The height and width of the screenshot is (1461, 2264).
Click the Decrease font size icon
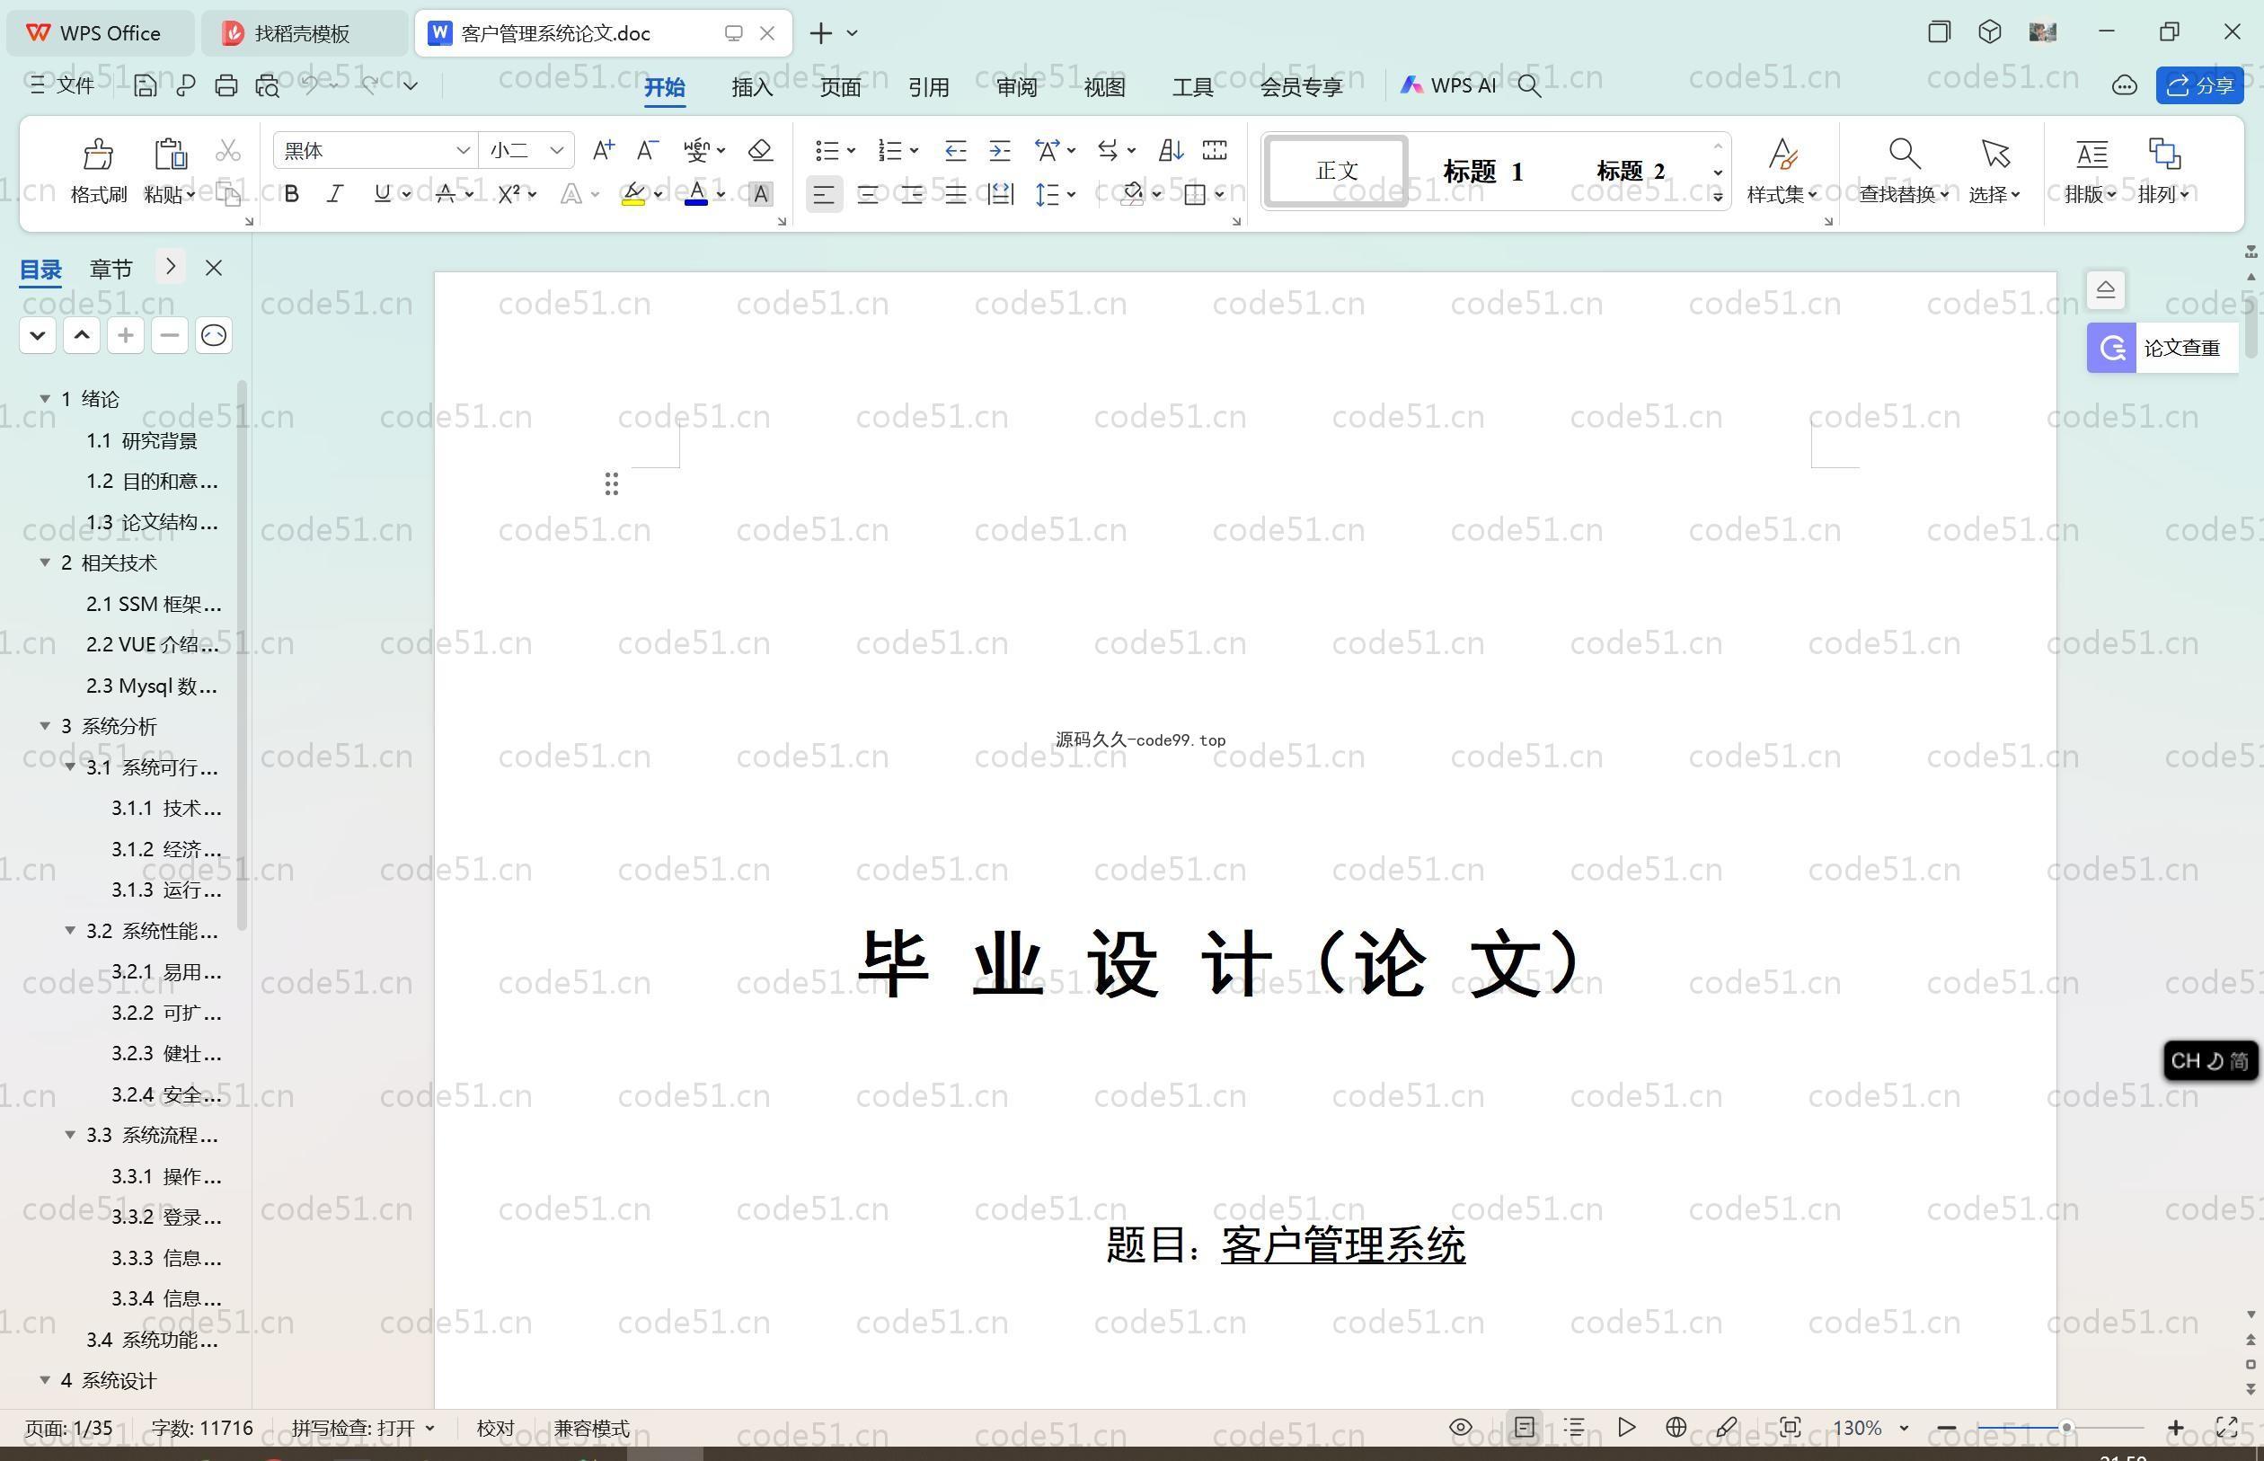coord(647,150)
